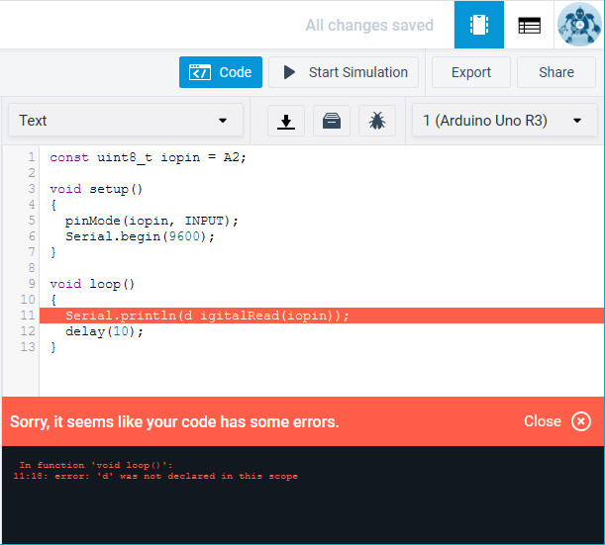Click the delay(10) line
The height and width of the screenshot is (545, 605).
pyautogui.click(x=104, y=331)
